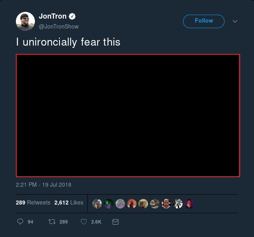Click the verified badge next to JonTron

coord(72,16)
